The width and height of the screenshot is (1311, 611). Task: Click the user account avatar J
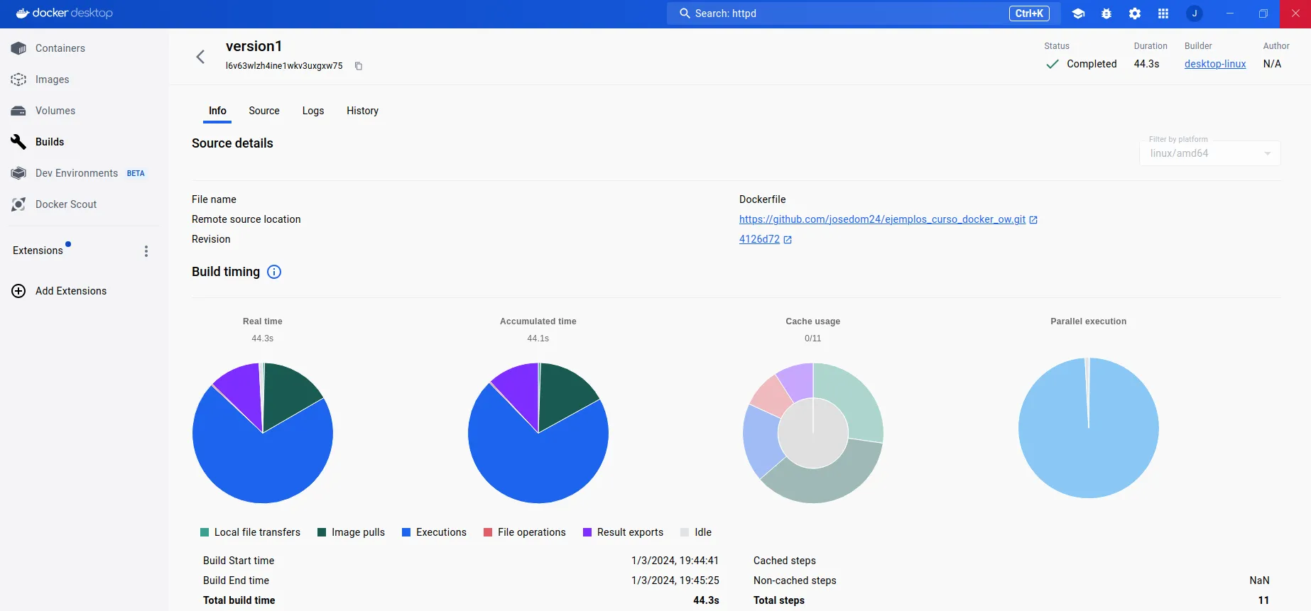pyautogui.click(x=1195, y=13)
